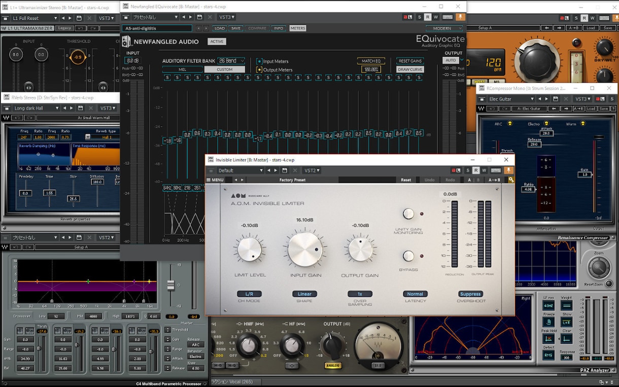Click the RESET GAINS button
This screenshot has height=387, width=619.
(410, 61)
